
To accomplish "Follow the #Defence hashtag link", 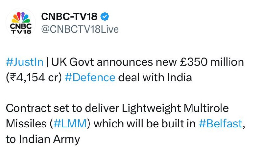I will coord(95,78).
